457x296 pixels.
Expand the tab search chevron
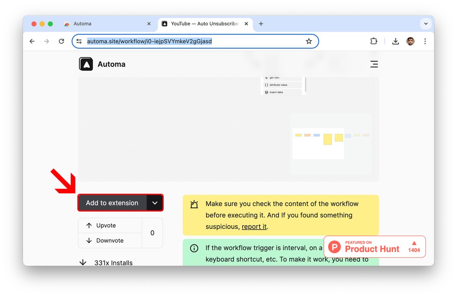425,24
